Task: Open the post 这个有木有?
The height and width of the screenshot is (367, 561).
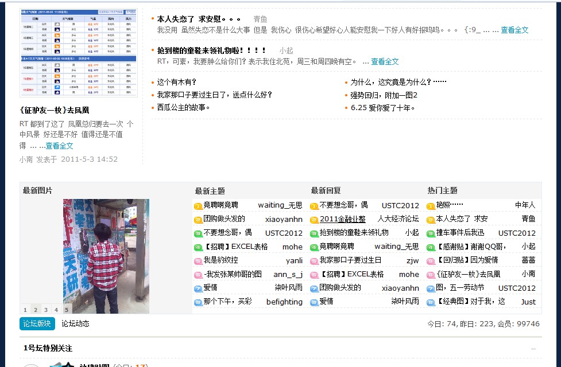Action: tap(177, 82)
